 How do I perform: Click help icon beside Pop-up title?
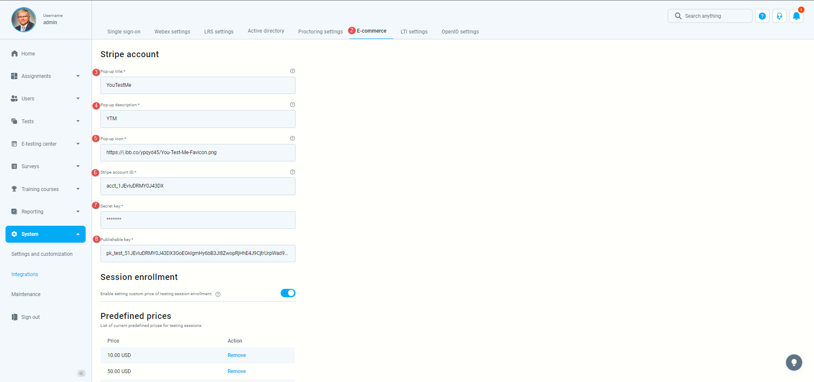[292, 71]
